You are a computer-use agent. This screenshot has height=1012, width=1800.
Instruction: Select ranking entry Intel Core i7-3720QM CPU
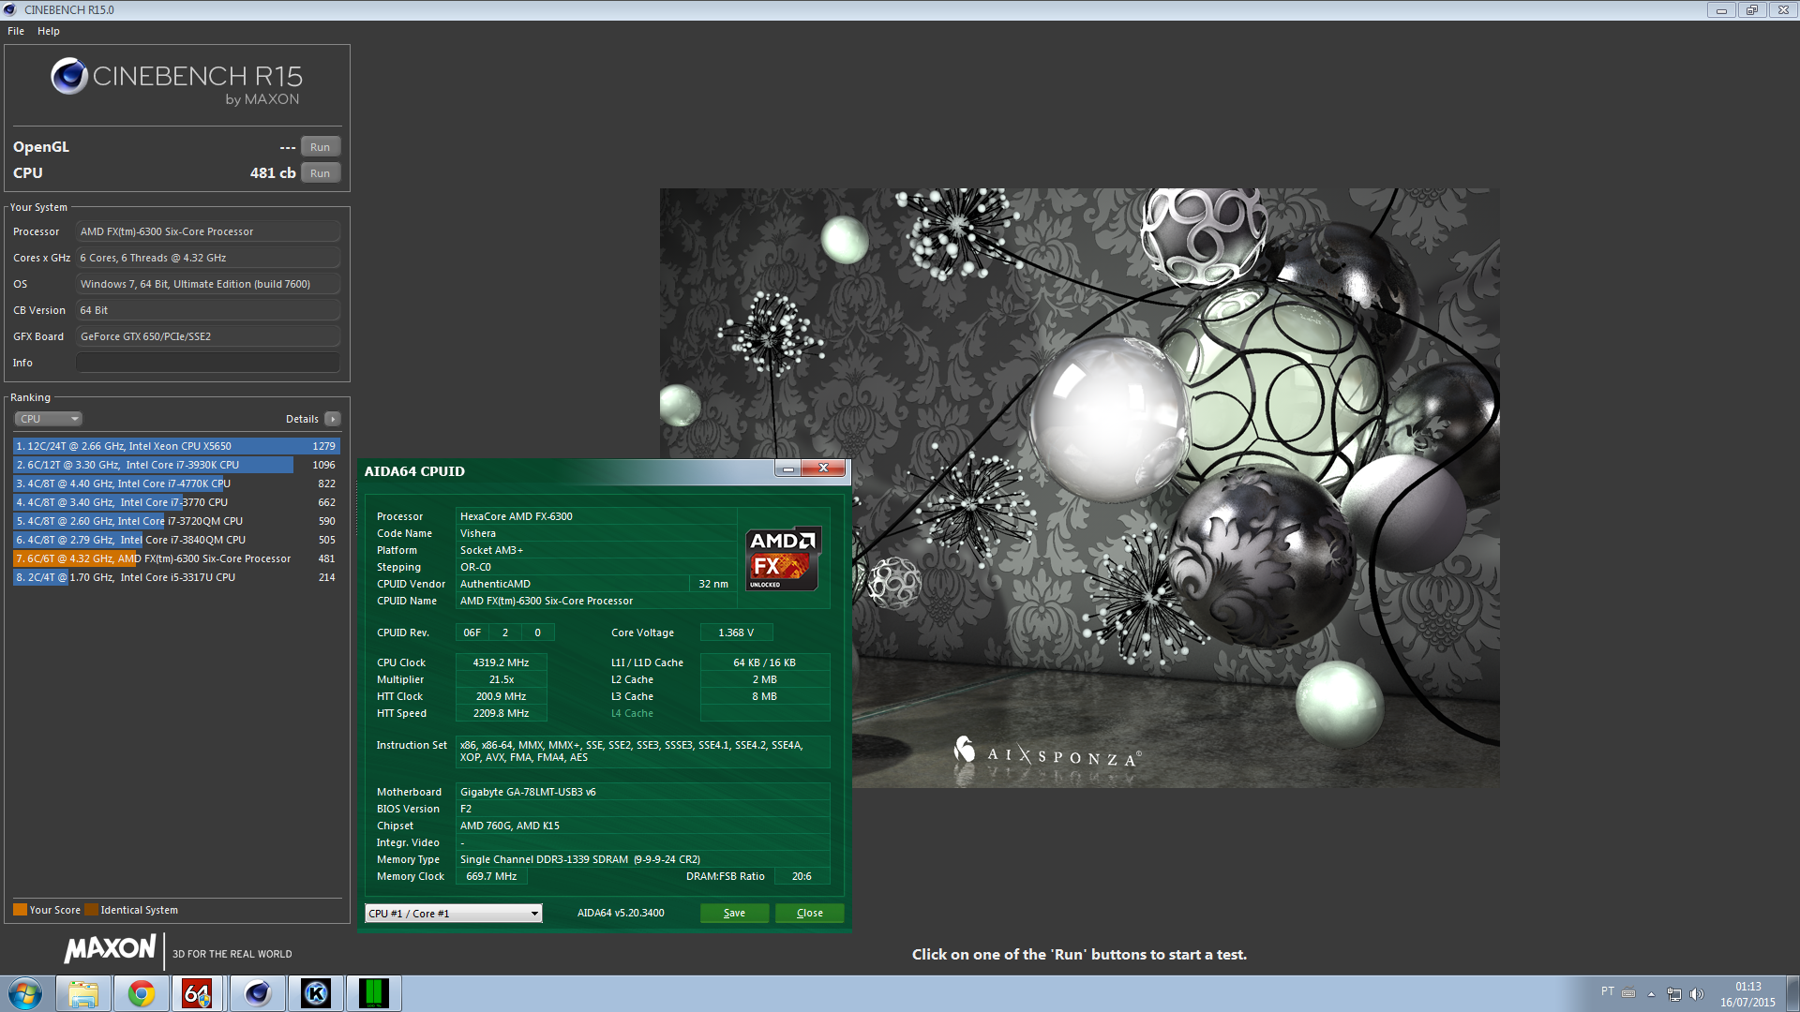(176, 521)
